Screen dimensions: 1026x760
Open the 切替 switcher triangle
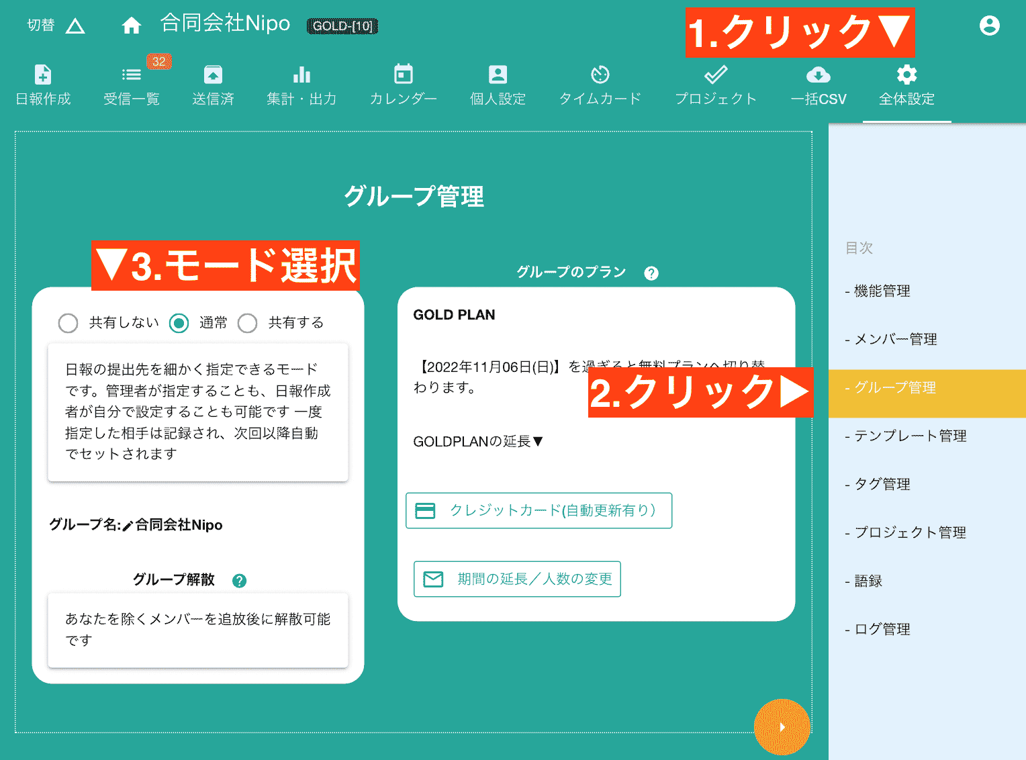click(76, 24)
